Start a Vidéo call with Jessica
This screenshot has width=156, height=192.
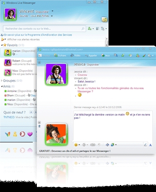[x=75, y=55]
